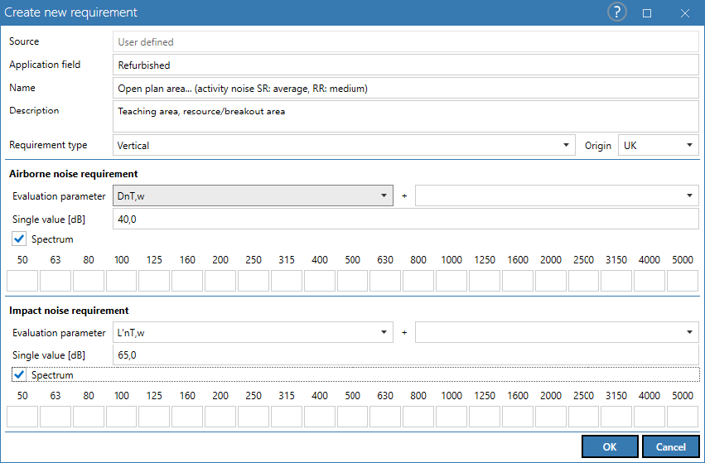
Task: Click the airborne spectrum 2500 Hz cell
Action: [x=583, y=281]
